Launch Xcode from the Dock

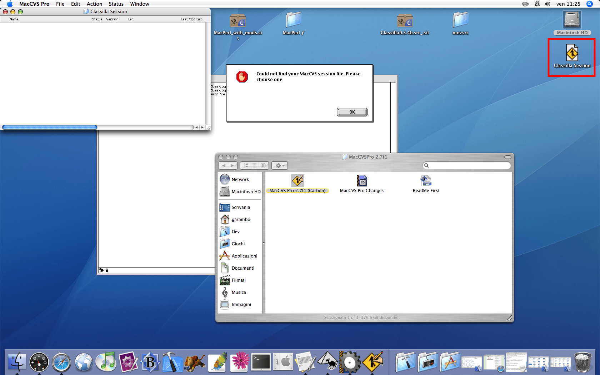click(x=172, y=362)
